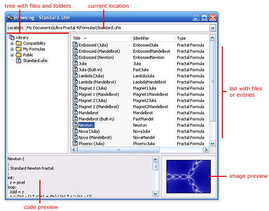
Task: Expand the Compatibility folder node
Action: [x=12, y=43]
